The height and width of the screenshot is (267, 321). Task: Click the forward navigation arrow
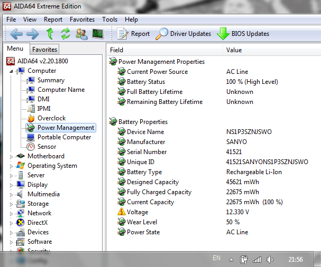click(33, 34)
